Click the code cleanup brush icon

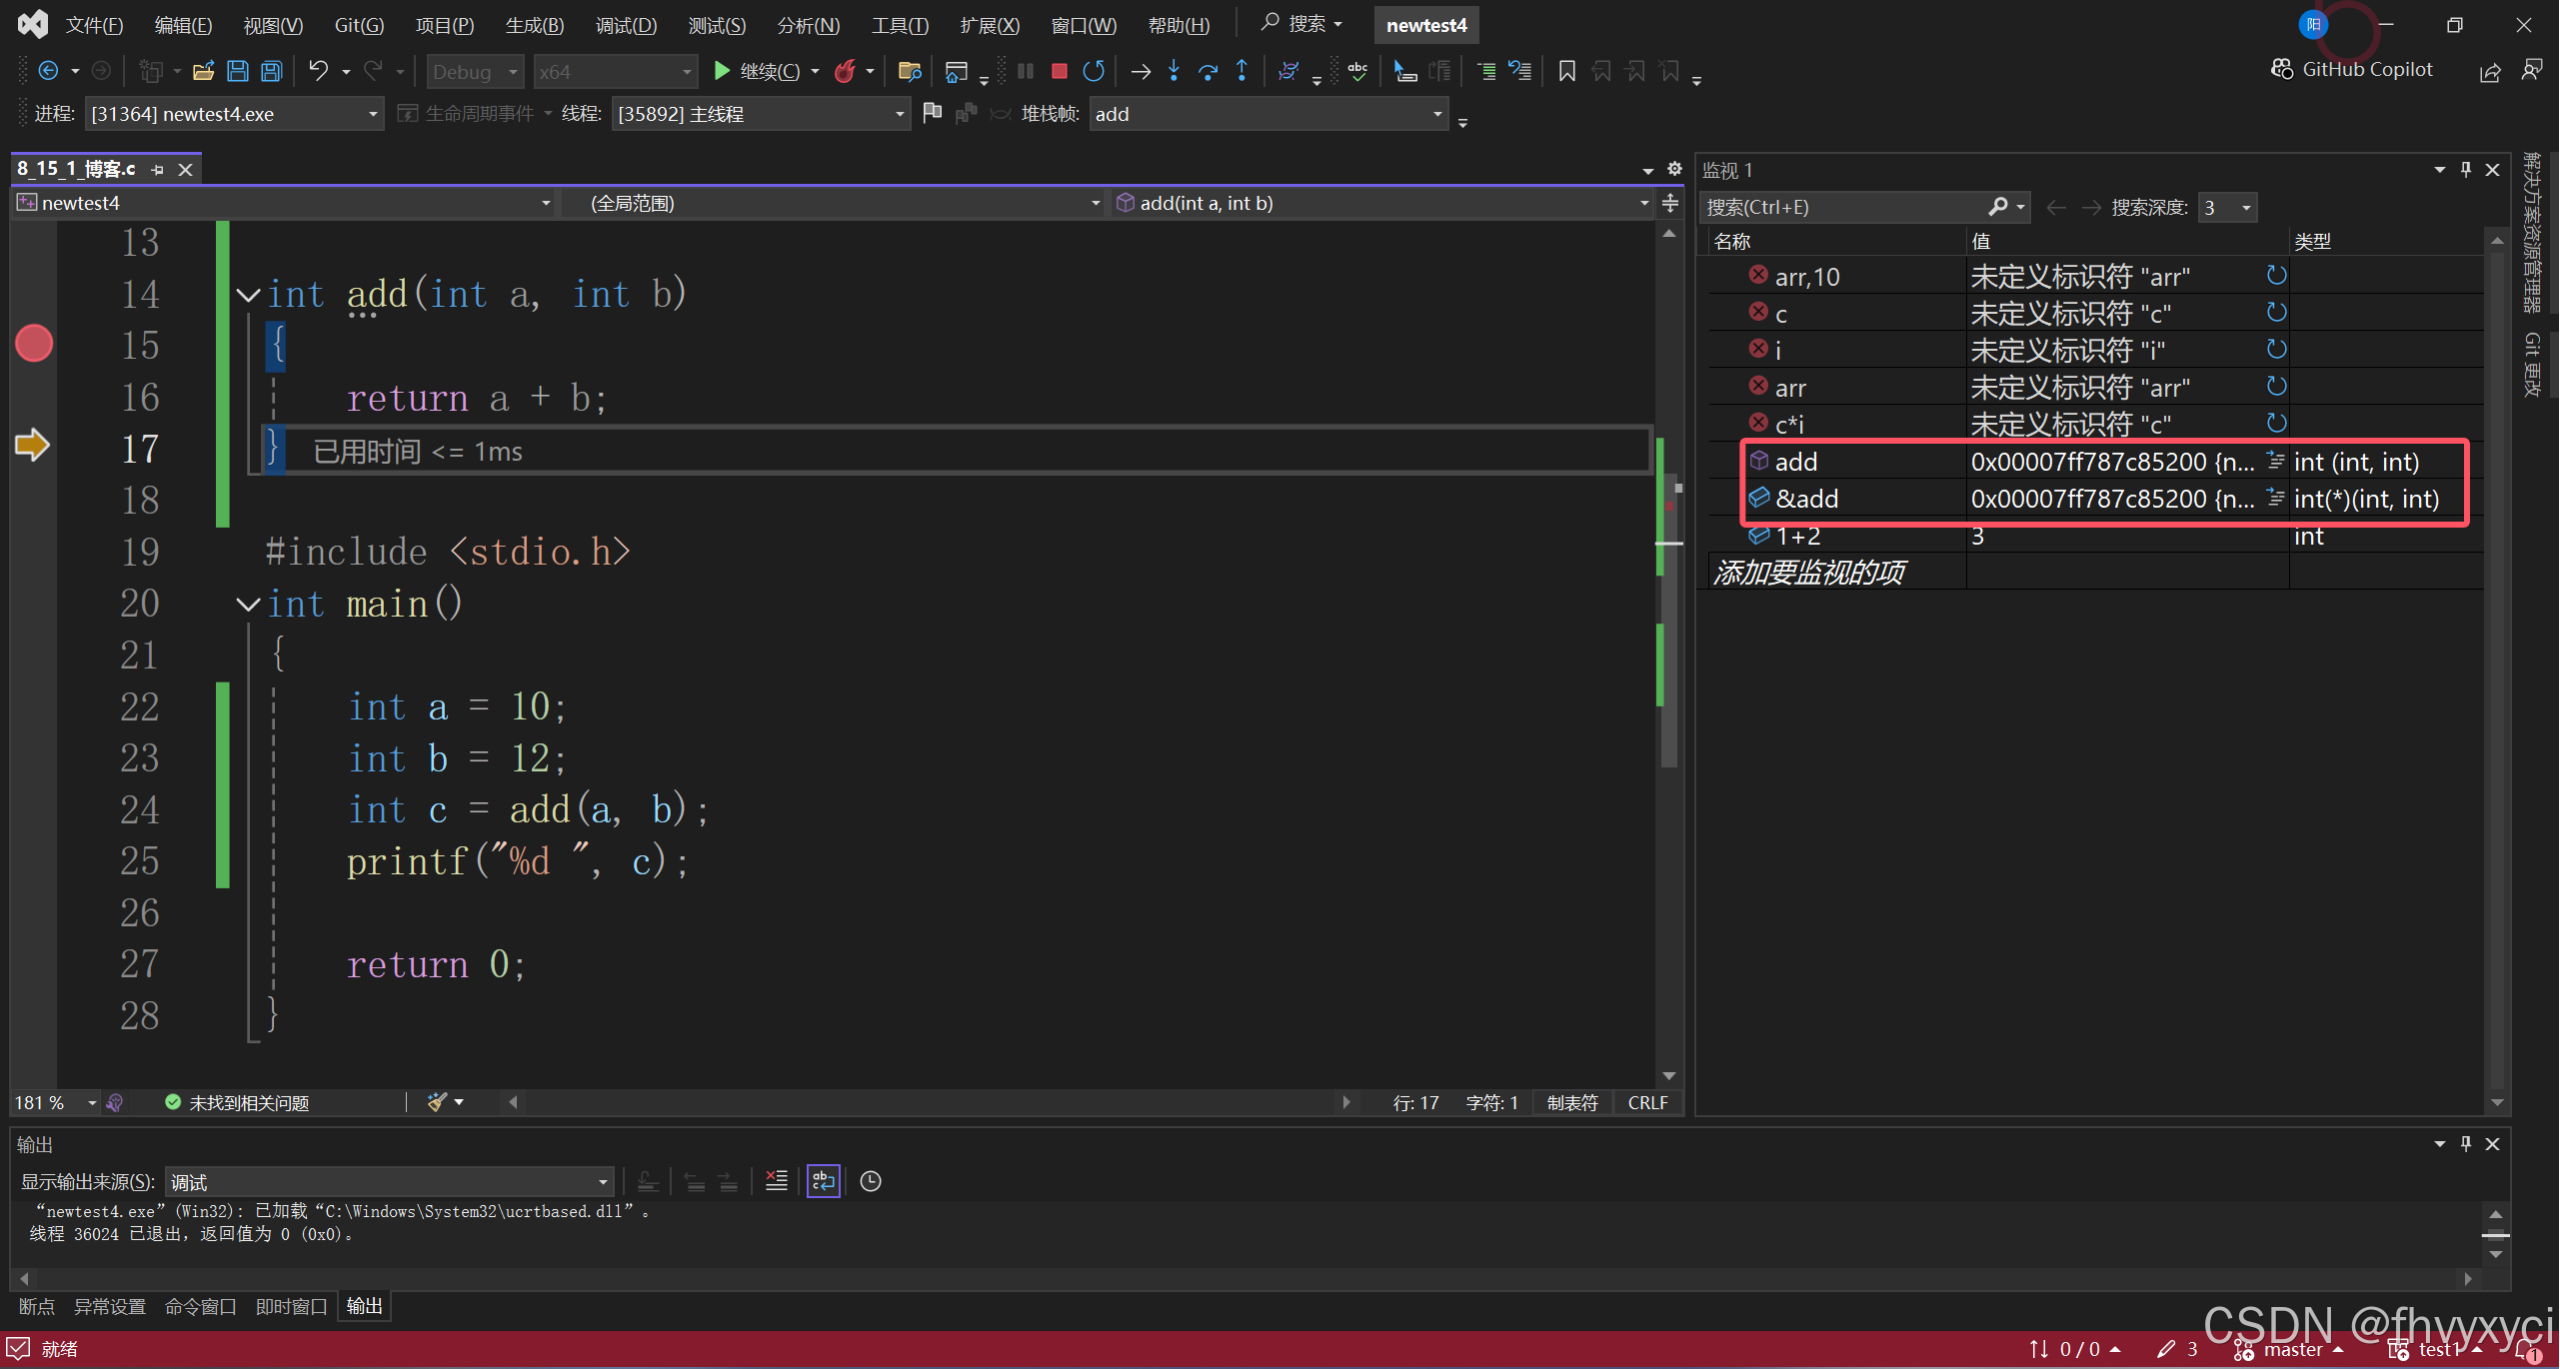coord(437,1102)
